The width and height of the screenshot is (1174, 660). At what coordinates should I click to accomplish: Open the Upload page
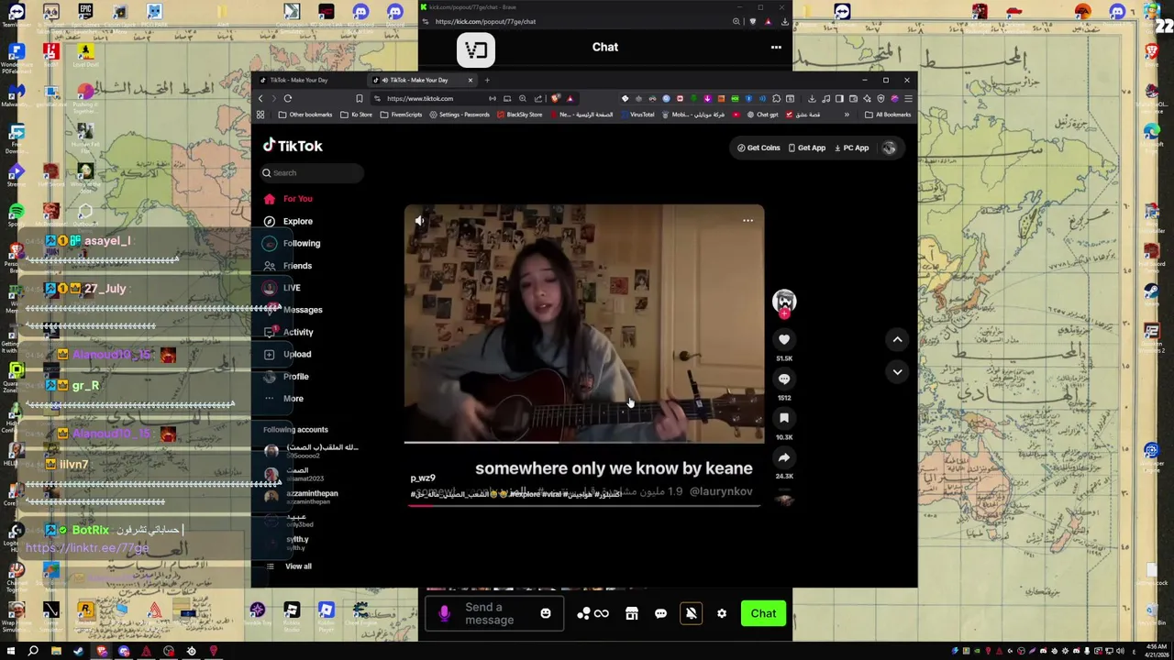tap(288, 354)
